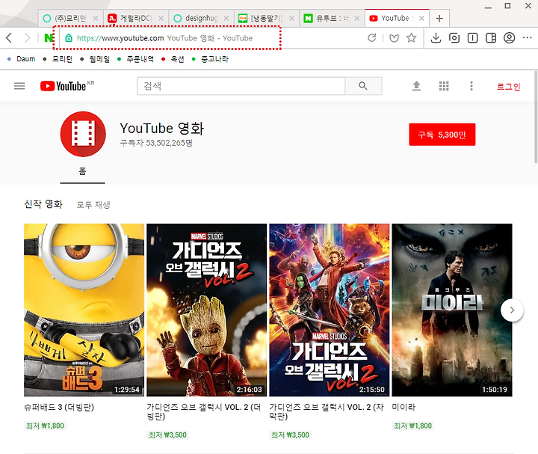Click 모두 재생 play all link
Screen dimensions: 538x454
click(x=93, y=205)
